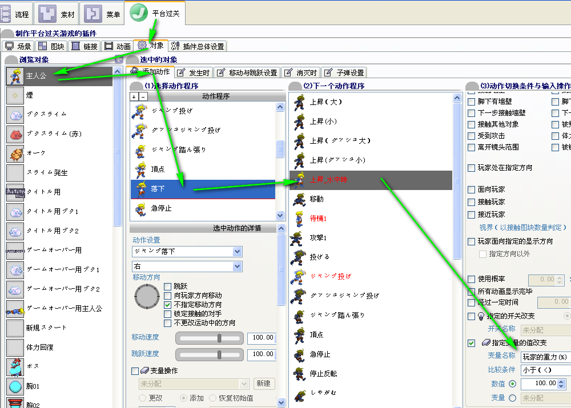Check the 受到攻击 condition

[x=471, y=136]
